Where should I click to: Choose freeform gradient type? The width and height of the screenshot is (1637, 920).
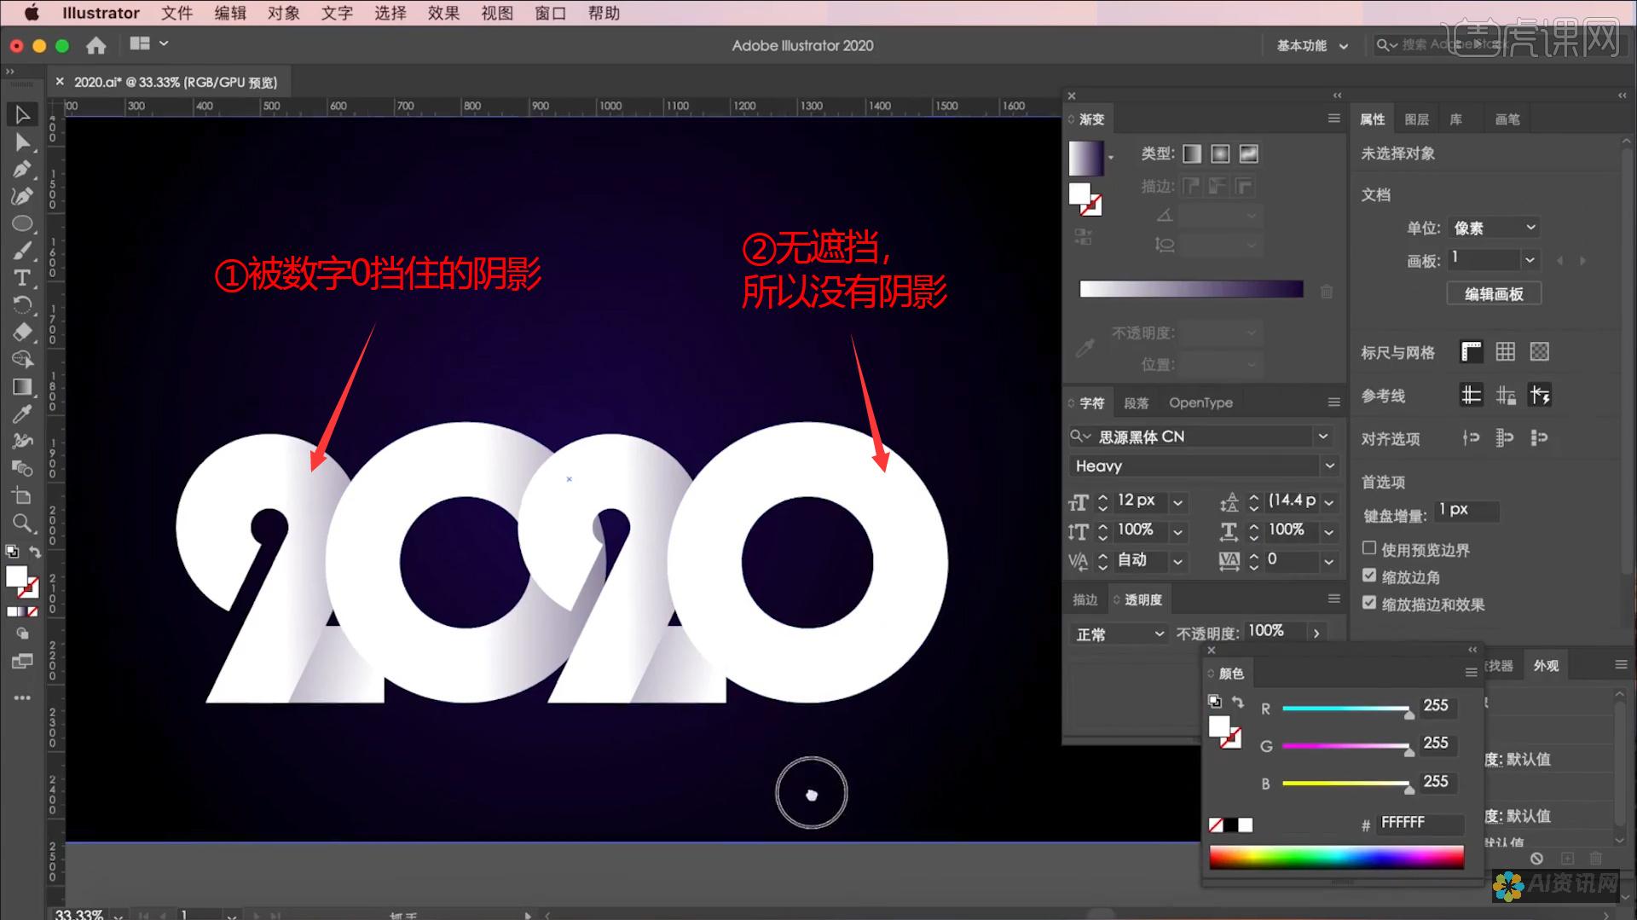coord(1248,153)
